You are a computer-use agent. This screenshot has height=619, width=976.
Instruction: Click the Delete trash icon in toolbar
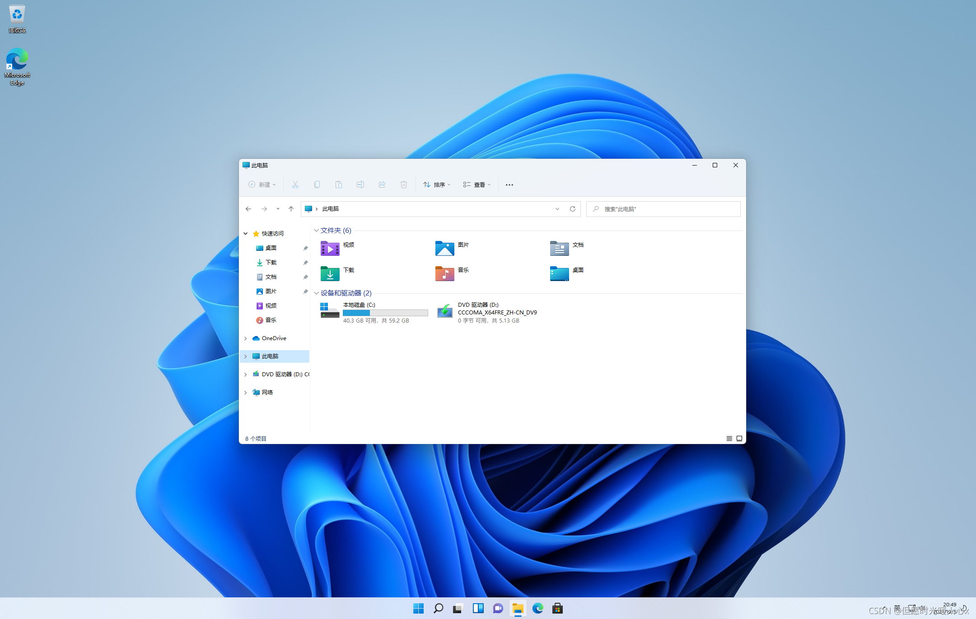[403, 185]
